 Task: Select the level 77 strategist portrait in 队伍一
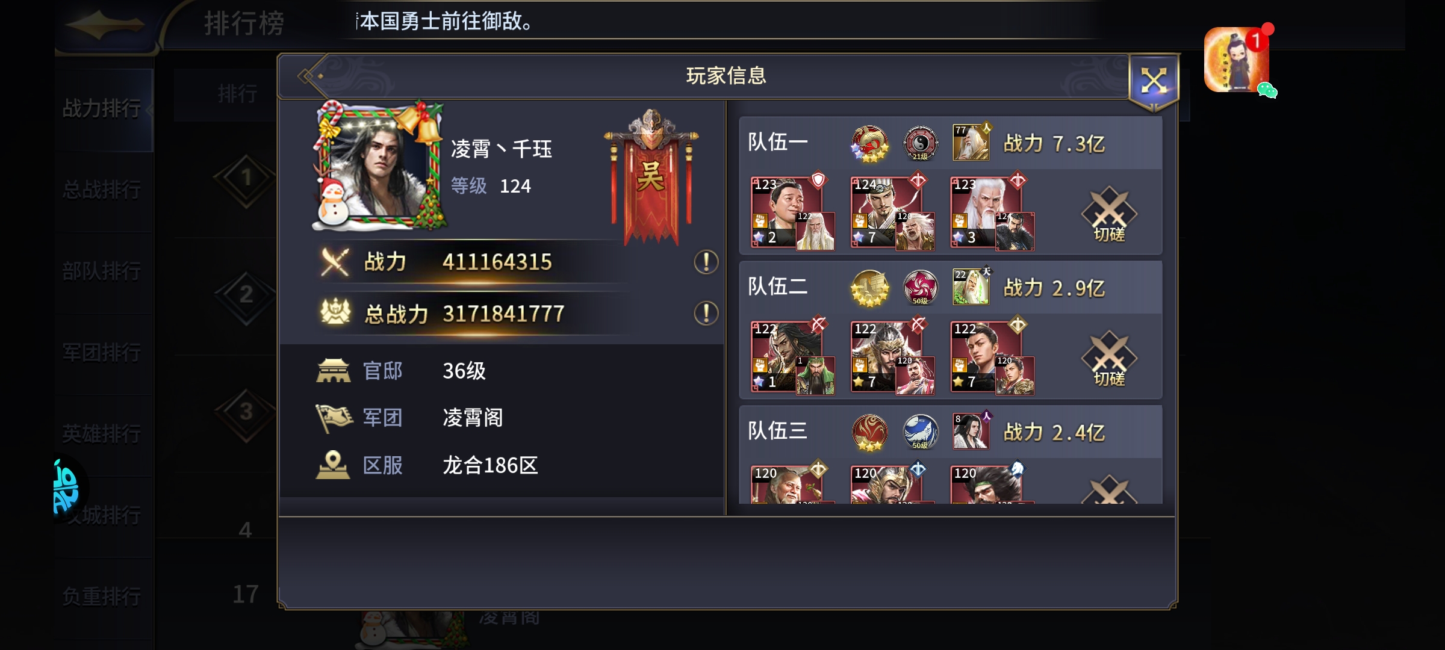click(x=971, y=143)
